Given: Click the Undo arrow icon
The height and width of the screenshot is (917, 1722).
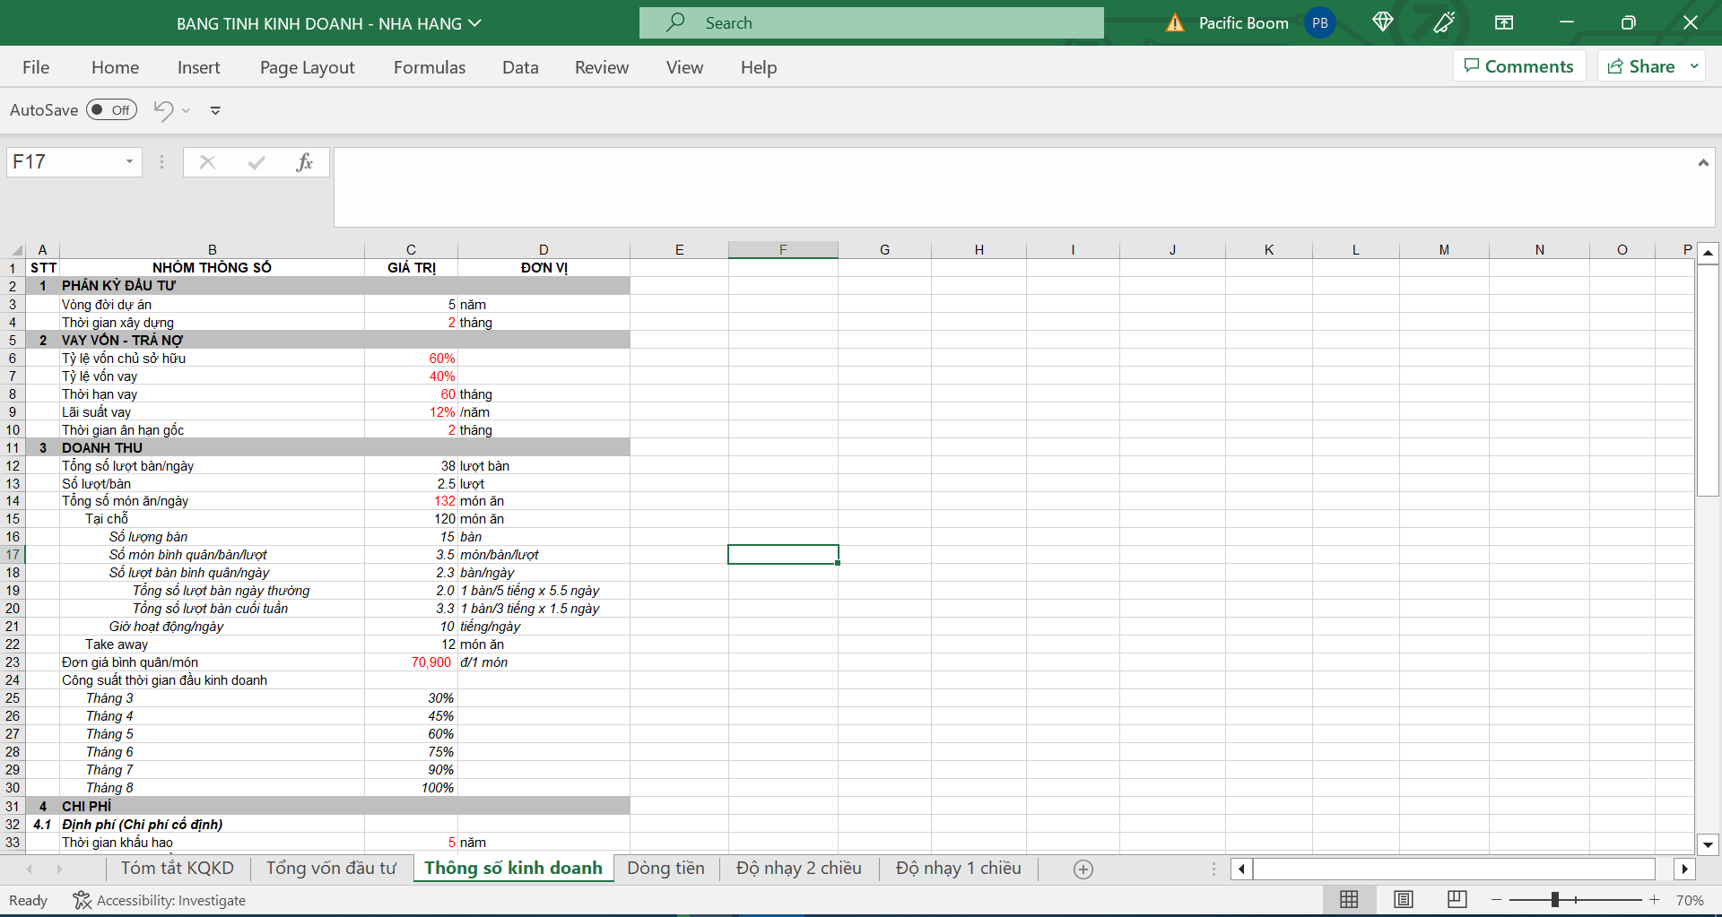Looking at the screenshot, I should coord(163,110).
